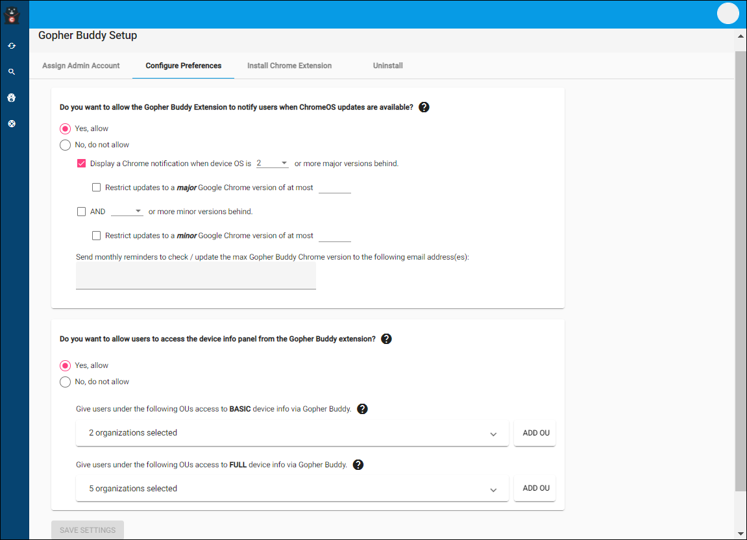Select 'Yes, allow' for ChromeOS update notifications

66,129
